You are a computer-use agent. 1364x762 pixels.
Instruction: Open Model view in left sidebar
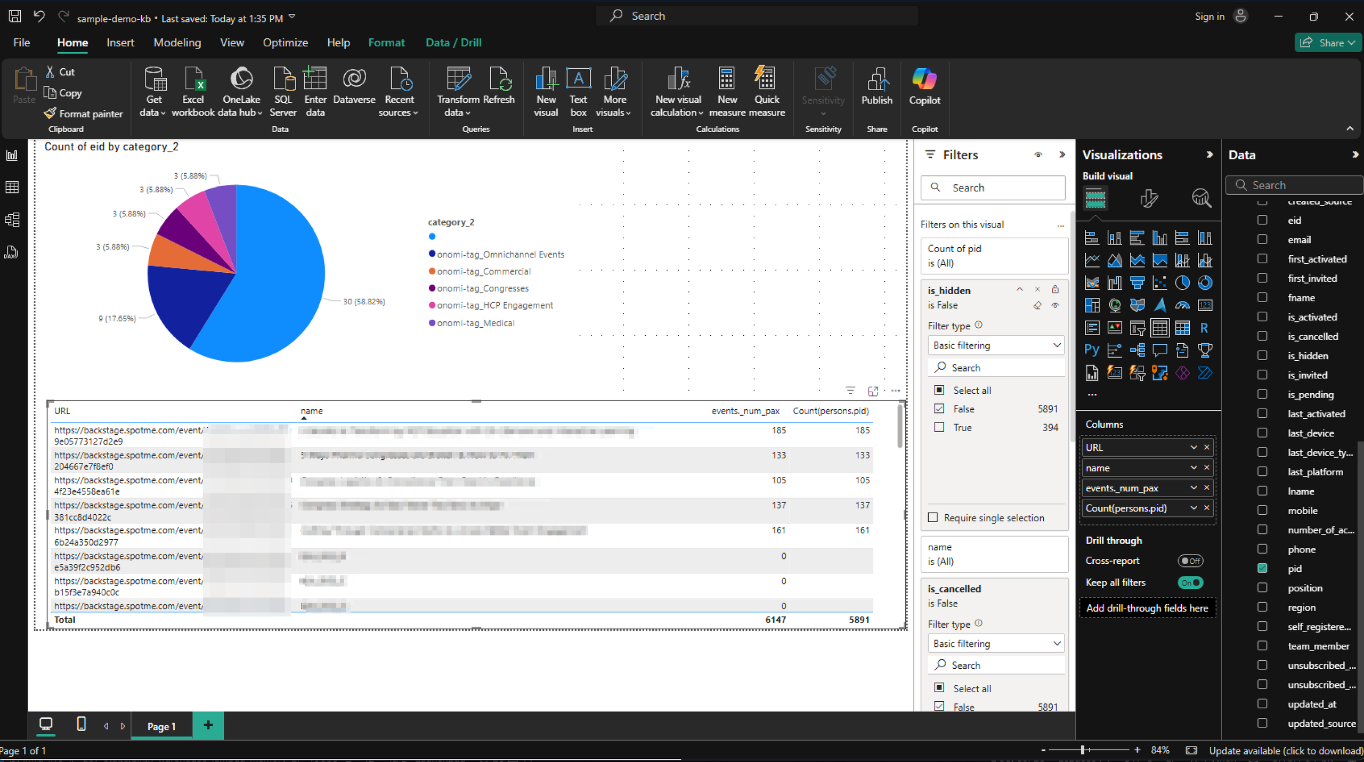pos(12,220)
